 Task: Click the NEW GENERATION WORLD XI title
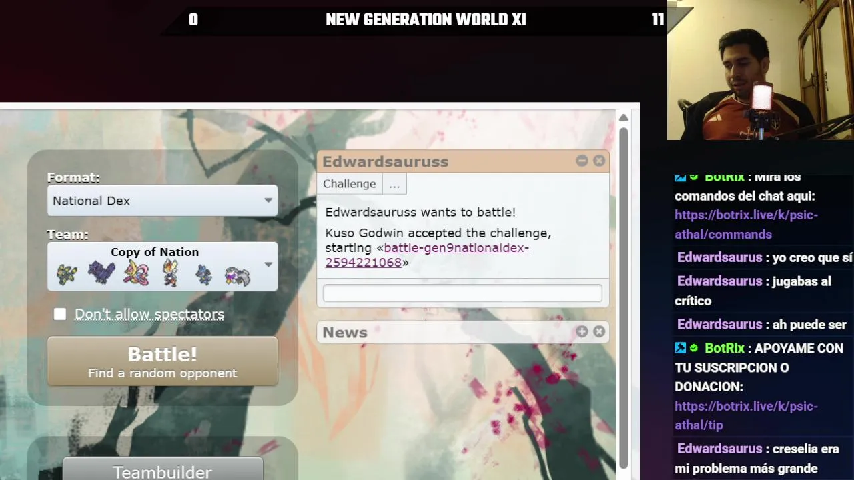click(426, 20)
